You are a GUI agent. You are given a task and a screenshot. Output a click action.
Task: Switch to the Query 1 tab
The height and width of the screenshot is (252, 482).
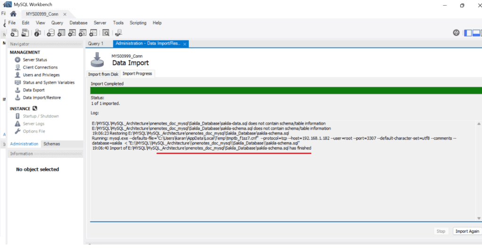click(96, 44)
